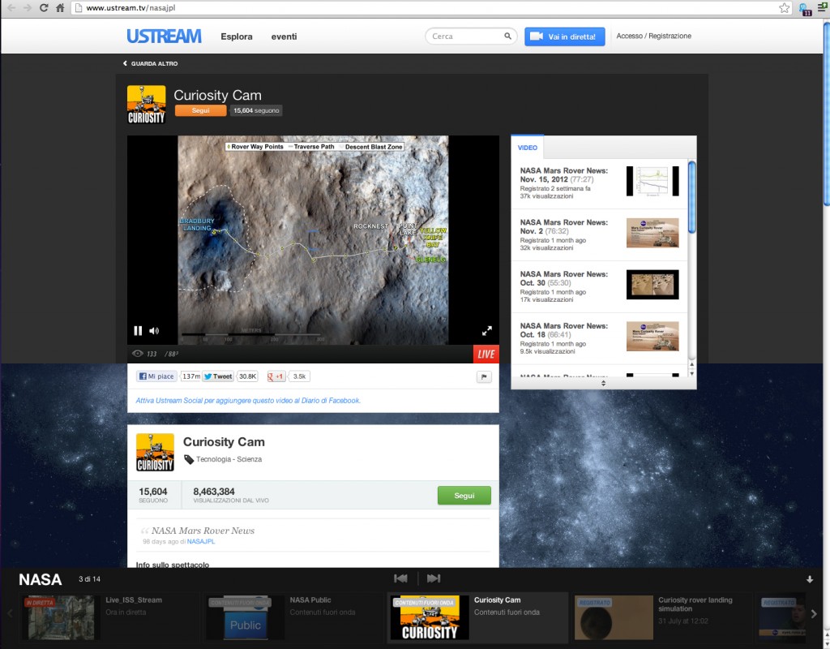830x649 pixels.
Task: Skip to previous NASA channel item
Action: [400, 578]
